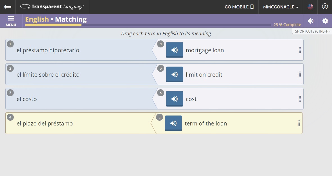Image resolution: width=332 pixels, height=176 pixels.
Task: Click the back arrow to exit the activity
Action: [8, 7]
